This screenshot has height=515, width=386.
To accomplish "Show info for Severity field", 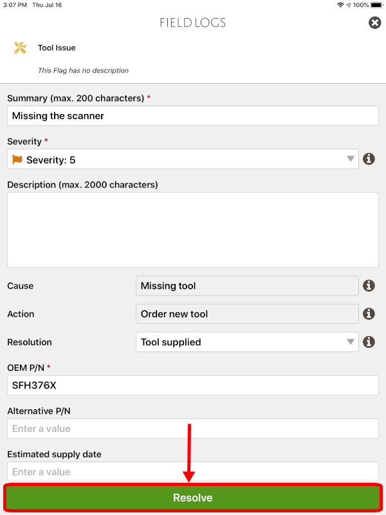I will pos(369,159).
